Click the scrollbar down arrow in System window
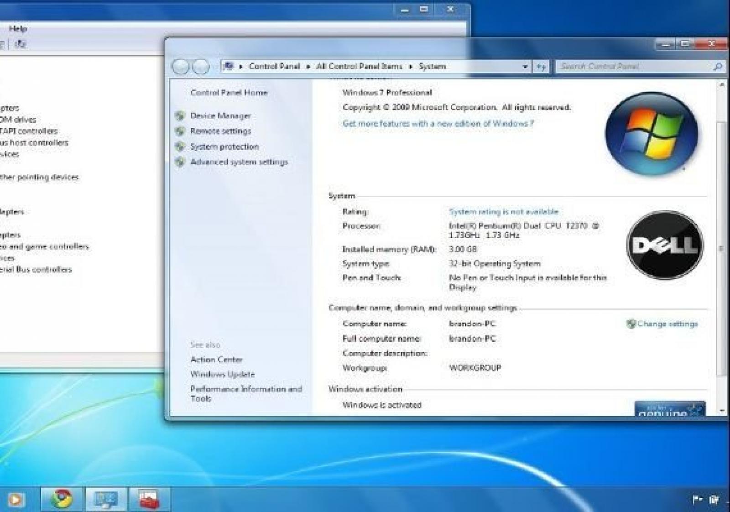Viewport: 730px width, 512px height. coord(722,410)
